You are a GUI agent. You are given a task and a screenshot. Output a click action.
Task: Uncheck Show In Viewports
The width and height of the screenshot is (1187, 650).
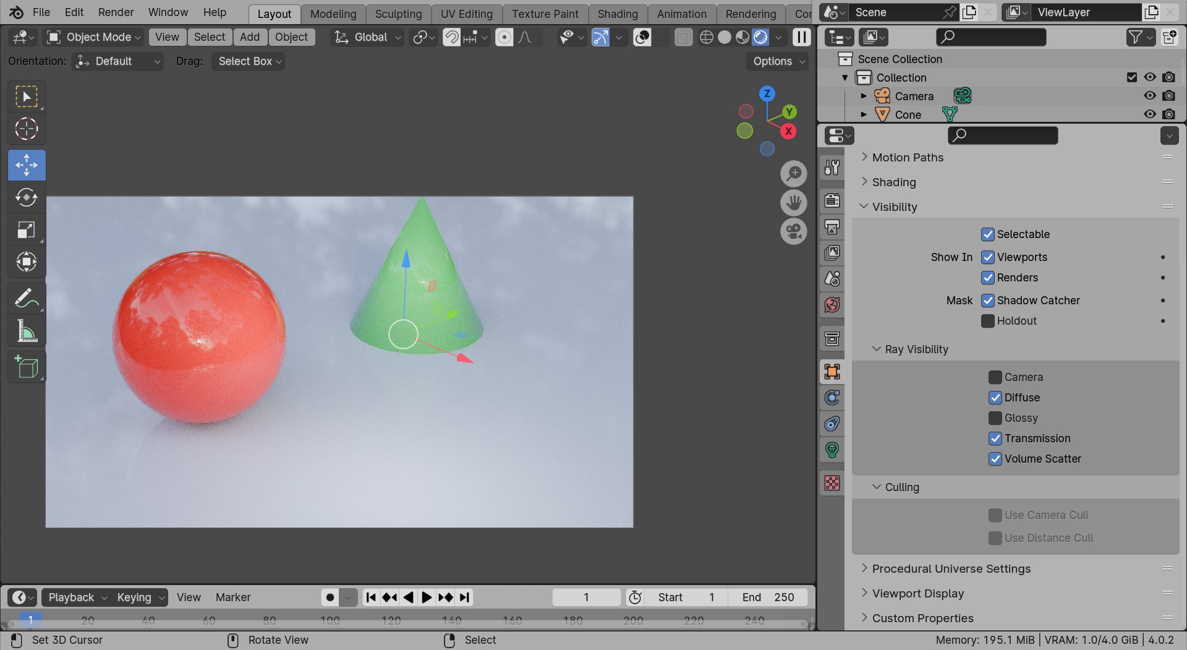[988, 257]
